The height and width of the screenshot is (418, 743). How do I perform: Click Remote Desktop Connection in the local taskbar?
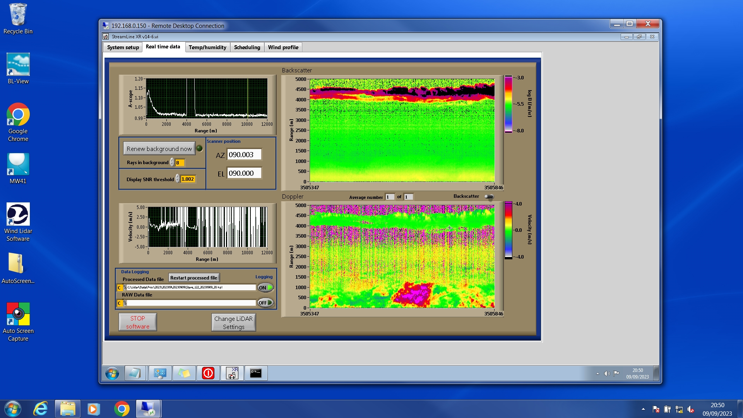coord(148,409)
